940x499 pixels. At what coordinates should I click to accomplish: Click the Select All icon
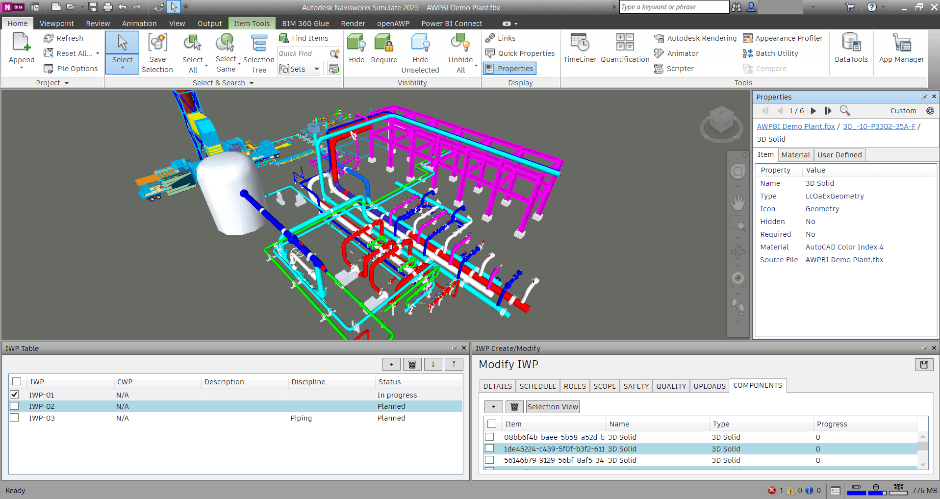(192, 43)
